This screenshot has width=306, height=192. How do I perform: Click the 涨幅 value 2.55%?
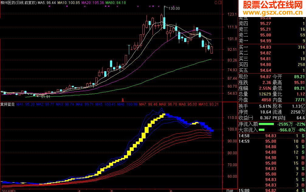click(x=265, y=88)
